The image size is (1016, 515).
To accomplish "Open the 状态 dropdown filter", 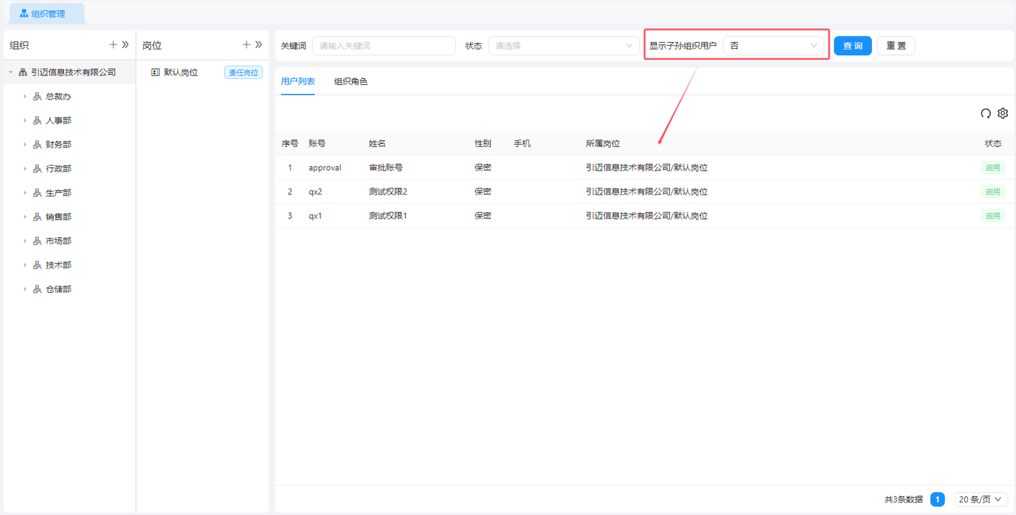I will [563, 46].
